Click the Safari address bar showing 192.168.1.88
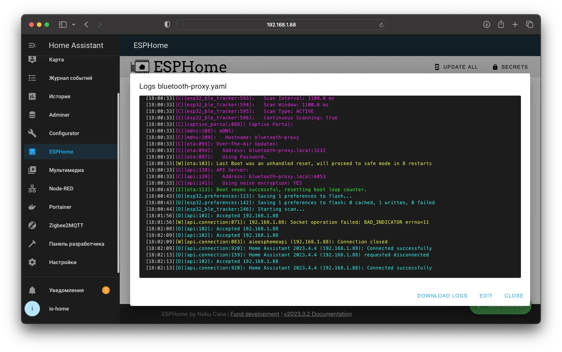The width and height of the screenshot is (562, 352). pyautogui.click(x=281, y=25)
